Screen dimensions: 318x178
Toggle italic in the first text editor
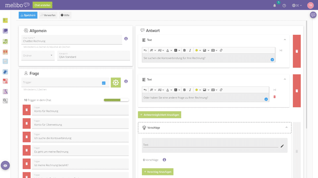click(x=190, y=50)
